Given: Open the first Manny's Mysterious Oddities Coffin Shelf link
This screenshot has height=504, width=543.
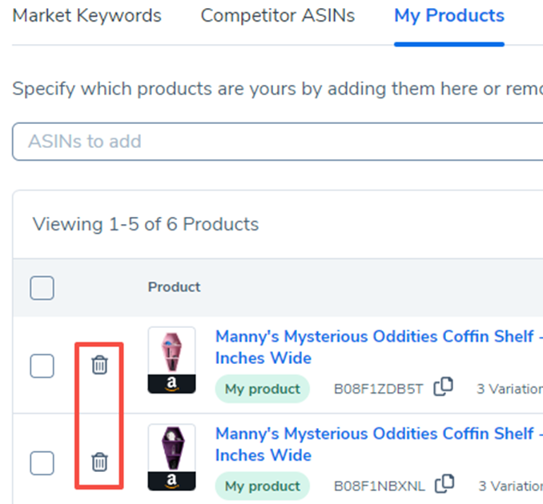Looking at the screenshot, I should tap(374, 337).
